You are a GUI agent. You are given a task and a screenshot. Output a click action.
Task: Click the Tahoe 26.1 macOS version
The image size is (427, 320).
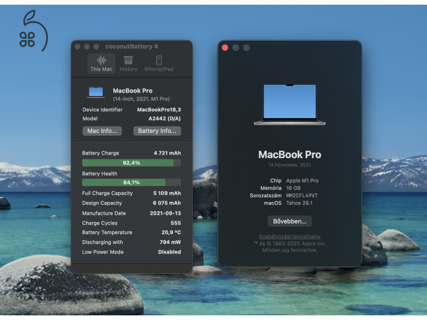(x=300, y=203)
